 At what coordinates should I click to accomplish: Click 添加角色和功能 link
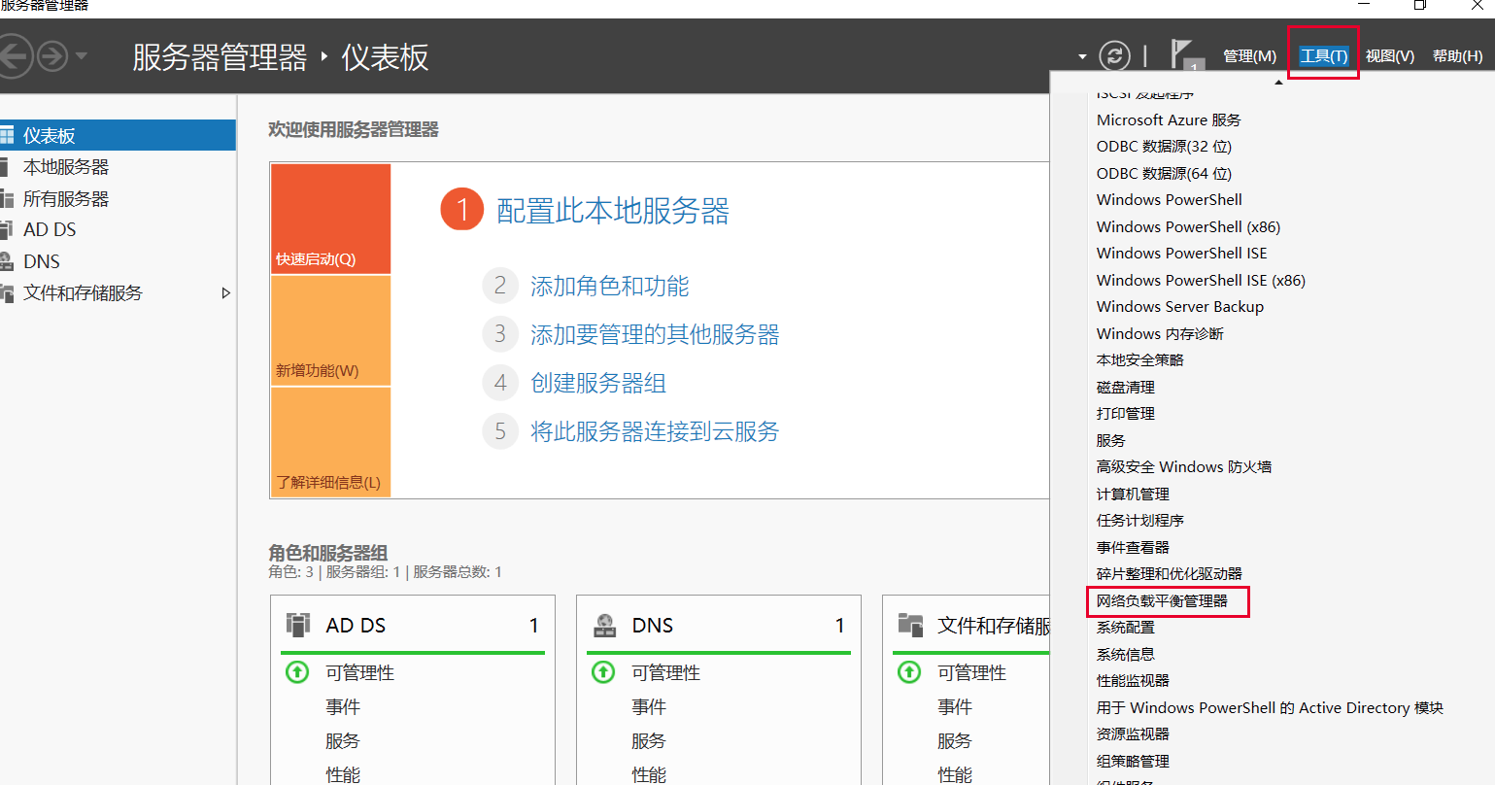tap(609, 287)
